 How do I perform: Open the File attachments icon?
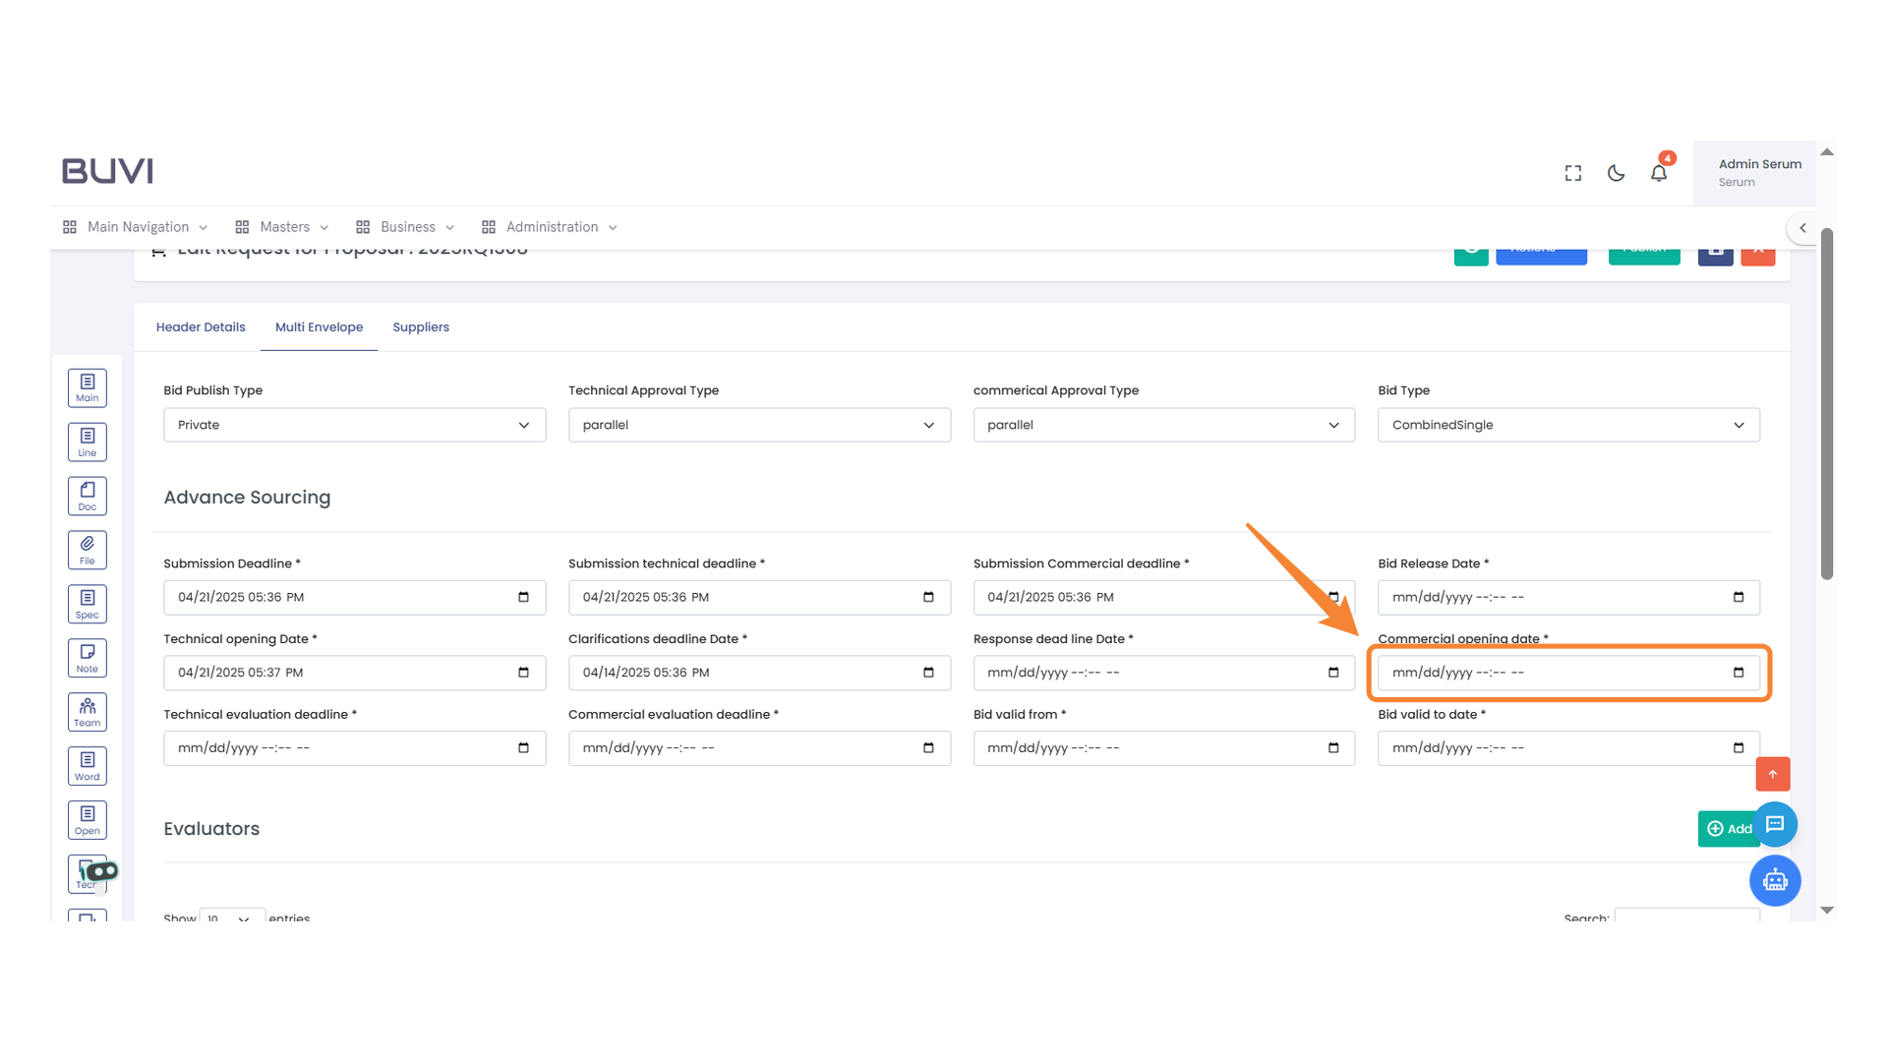click(x=87, y=550)
